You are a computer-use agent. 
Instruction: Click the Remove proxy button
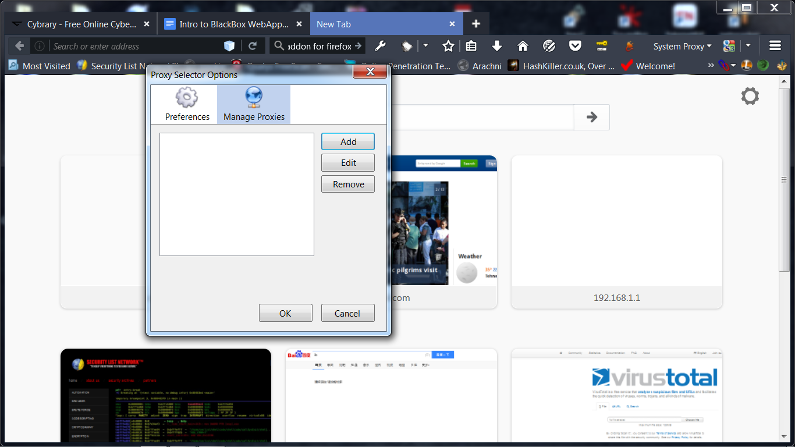348,185
